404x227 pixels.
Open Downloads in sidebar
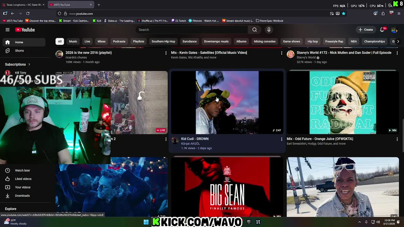[x=24, y=196]
